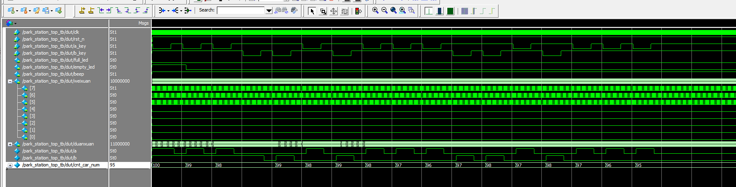Click the duanxuan value 11000000

[120, 144]
